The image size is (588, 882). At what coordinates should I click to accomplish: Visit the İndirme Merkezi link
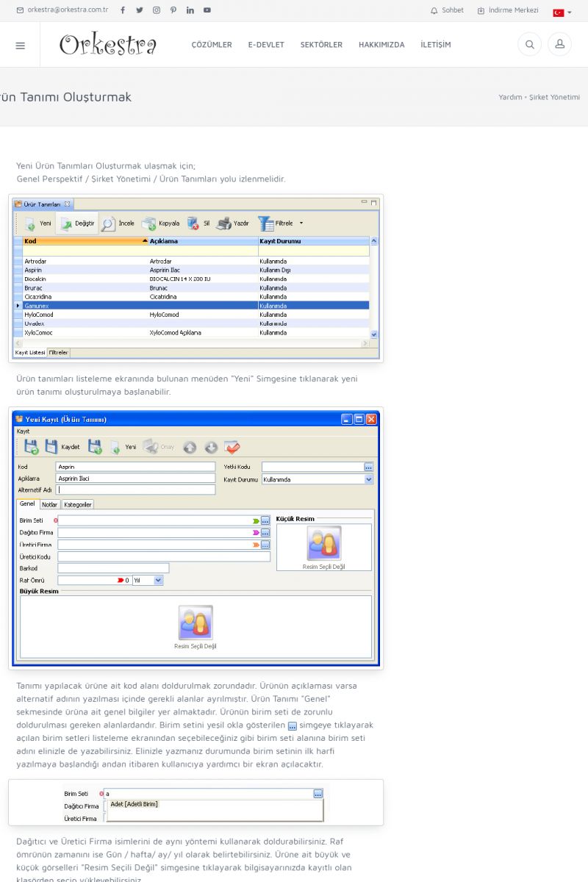pyautogui.click(x=508, y=10)
